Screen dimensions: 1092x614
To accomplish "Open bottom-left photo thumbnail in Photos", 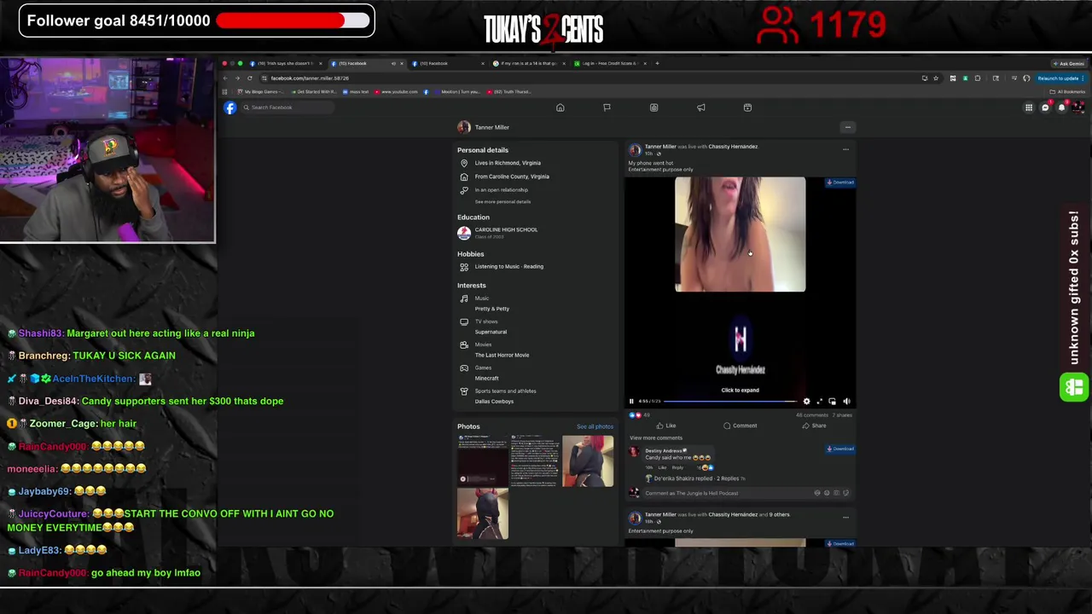I will (483, 514).
